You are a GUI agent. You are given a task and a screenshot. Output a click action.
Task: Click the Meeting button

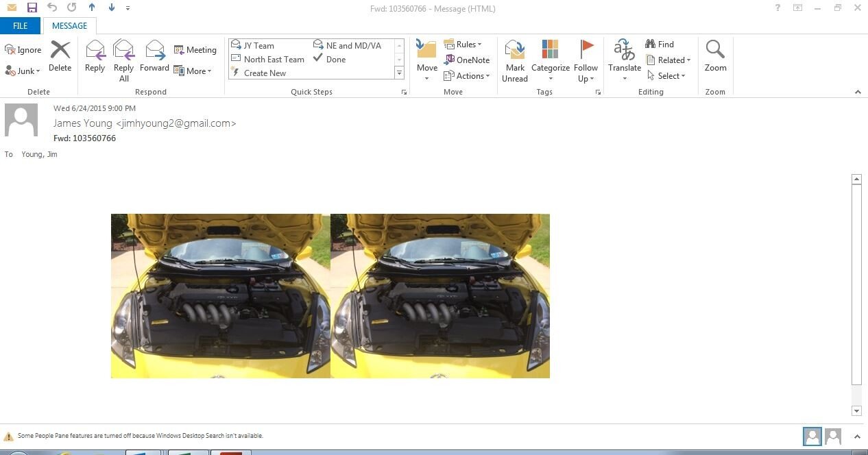[195, 50]
